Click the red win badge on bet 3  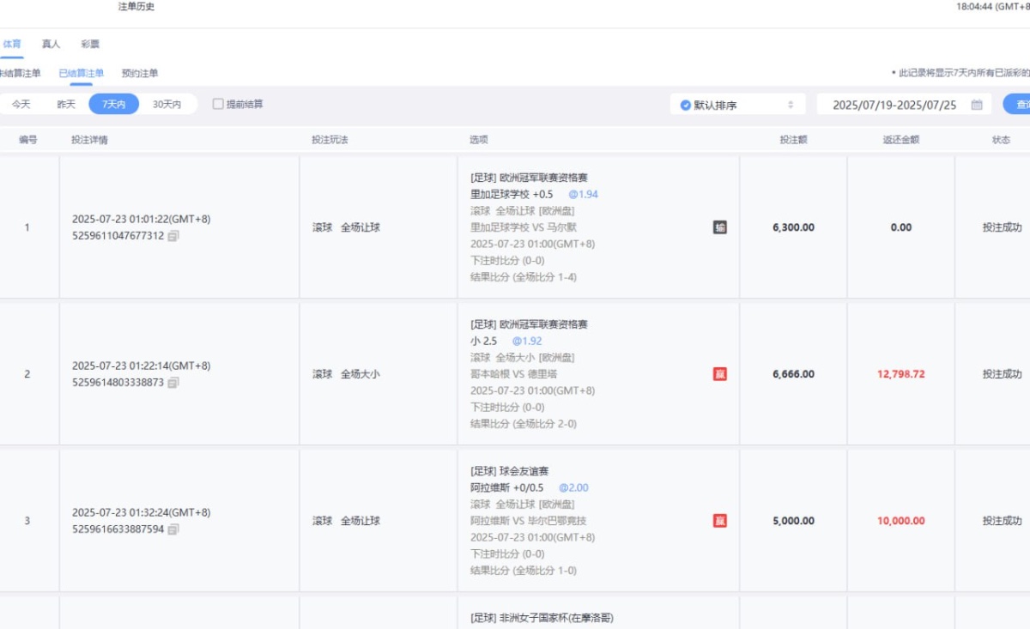pyautogui.click(x=719, y=521)
